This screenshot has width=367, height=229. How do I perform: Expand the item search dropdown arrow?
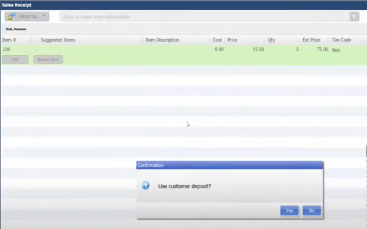click(354, 16)
